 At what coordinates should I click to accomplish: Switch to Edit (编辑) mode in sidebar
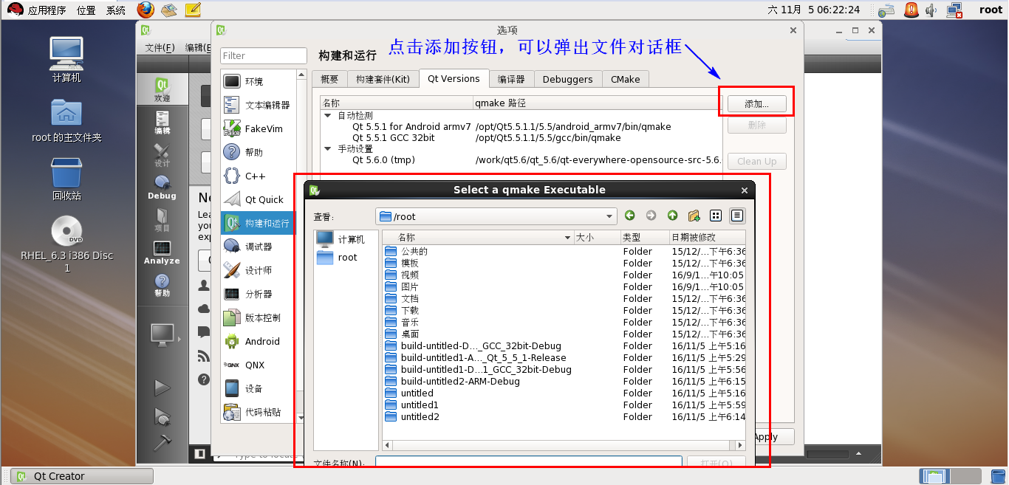[x=162, y=123]
